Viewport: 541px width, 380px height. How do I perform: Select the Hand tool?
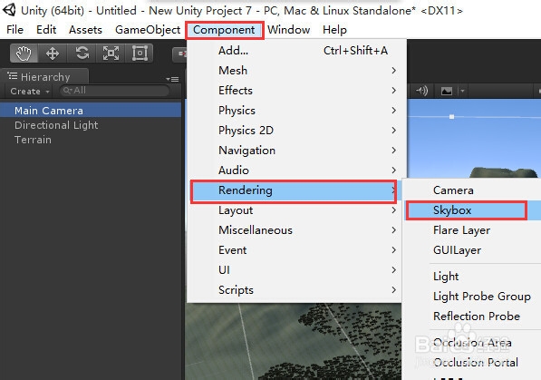[24, 54]
